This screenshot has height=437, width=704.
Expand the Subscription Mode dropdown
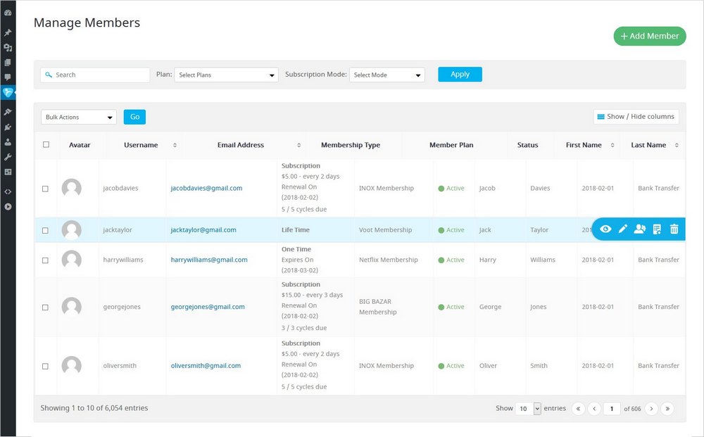click(x=386, y=75)
